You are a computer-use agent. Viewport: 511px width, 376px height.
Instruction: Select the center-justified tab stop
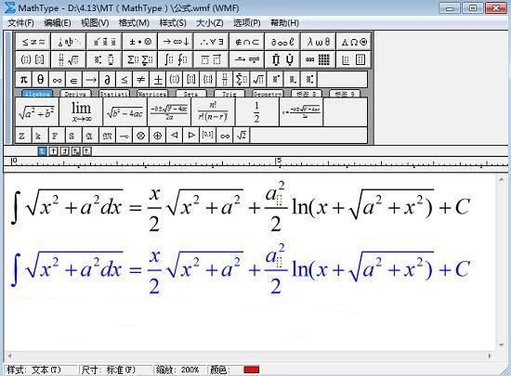click(53, 151)
